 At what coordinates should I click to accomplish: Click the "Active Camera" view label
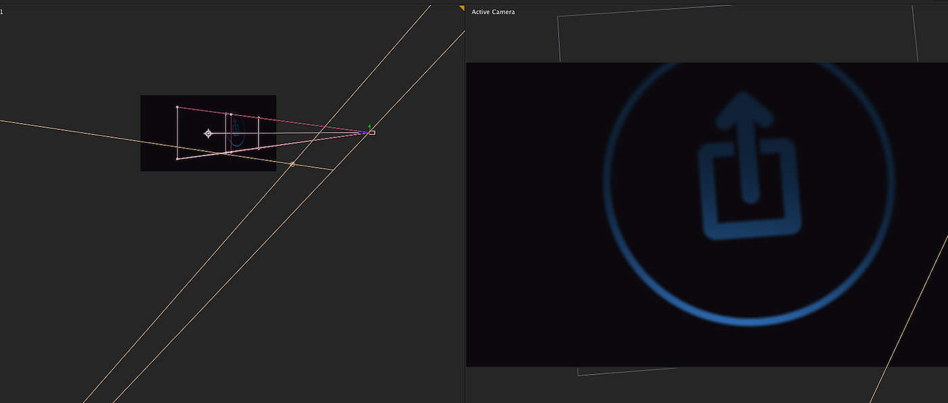tap(493, 12)
